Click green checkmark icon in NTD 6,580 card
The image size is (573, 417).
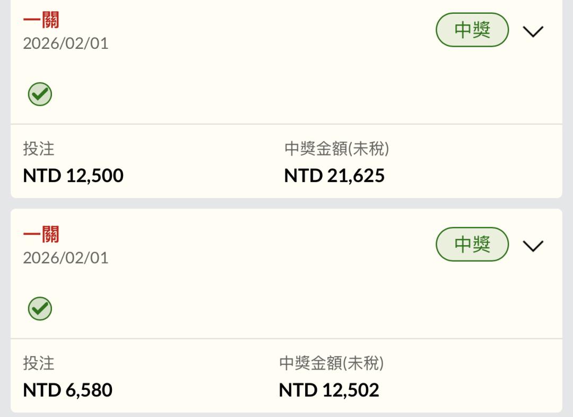tap(40, 309)
